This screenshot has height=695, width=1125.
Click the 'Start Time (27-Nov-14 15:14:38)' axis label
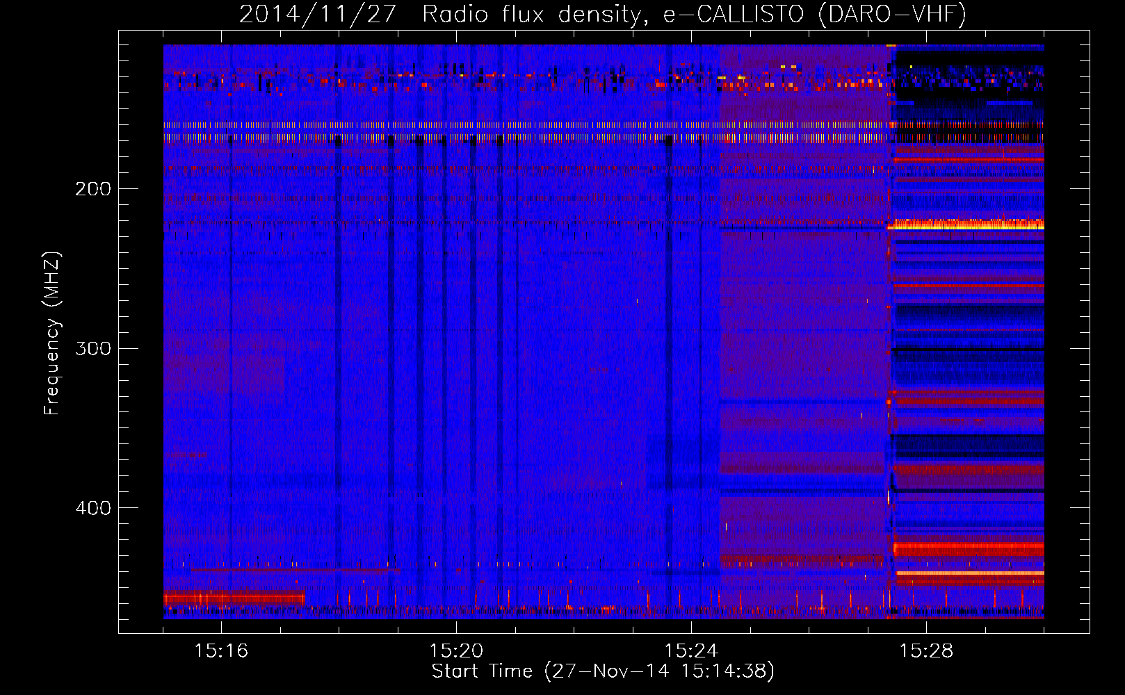tap(603, 671)
